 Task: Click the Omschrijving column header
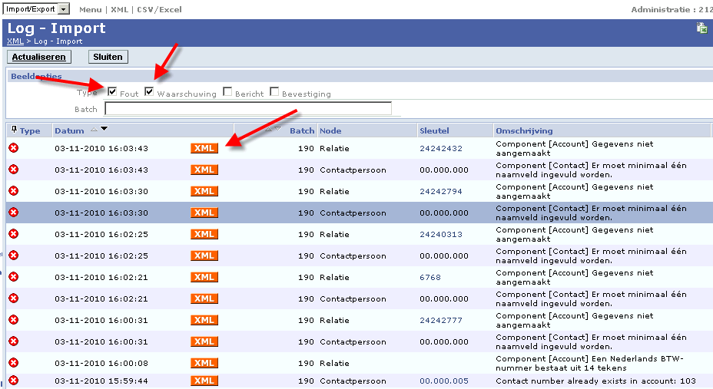point(524,130)
